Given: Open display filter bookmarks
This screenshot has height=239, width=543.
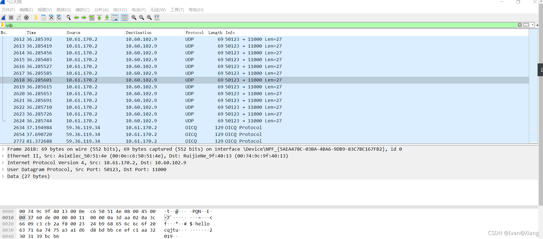Looking at the screenshot, I should point(3,25).
